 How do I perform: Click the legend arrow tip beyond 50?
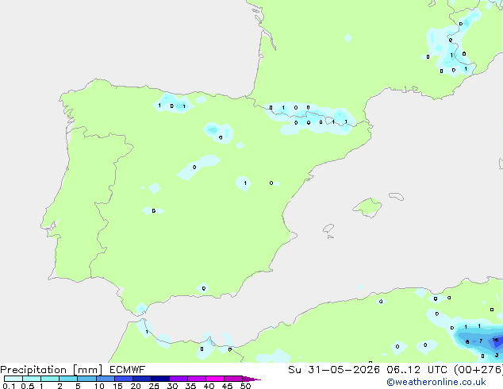coord(251,379)
